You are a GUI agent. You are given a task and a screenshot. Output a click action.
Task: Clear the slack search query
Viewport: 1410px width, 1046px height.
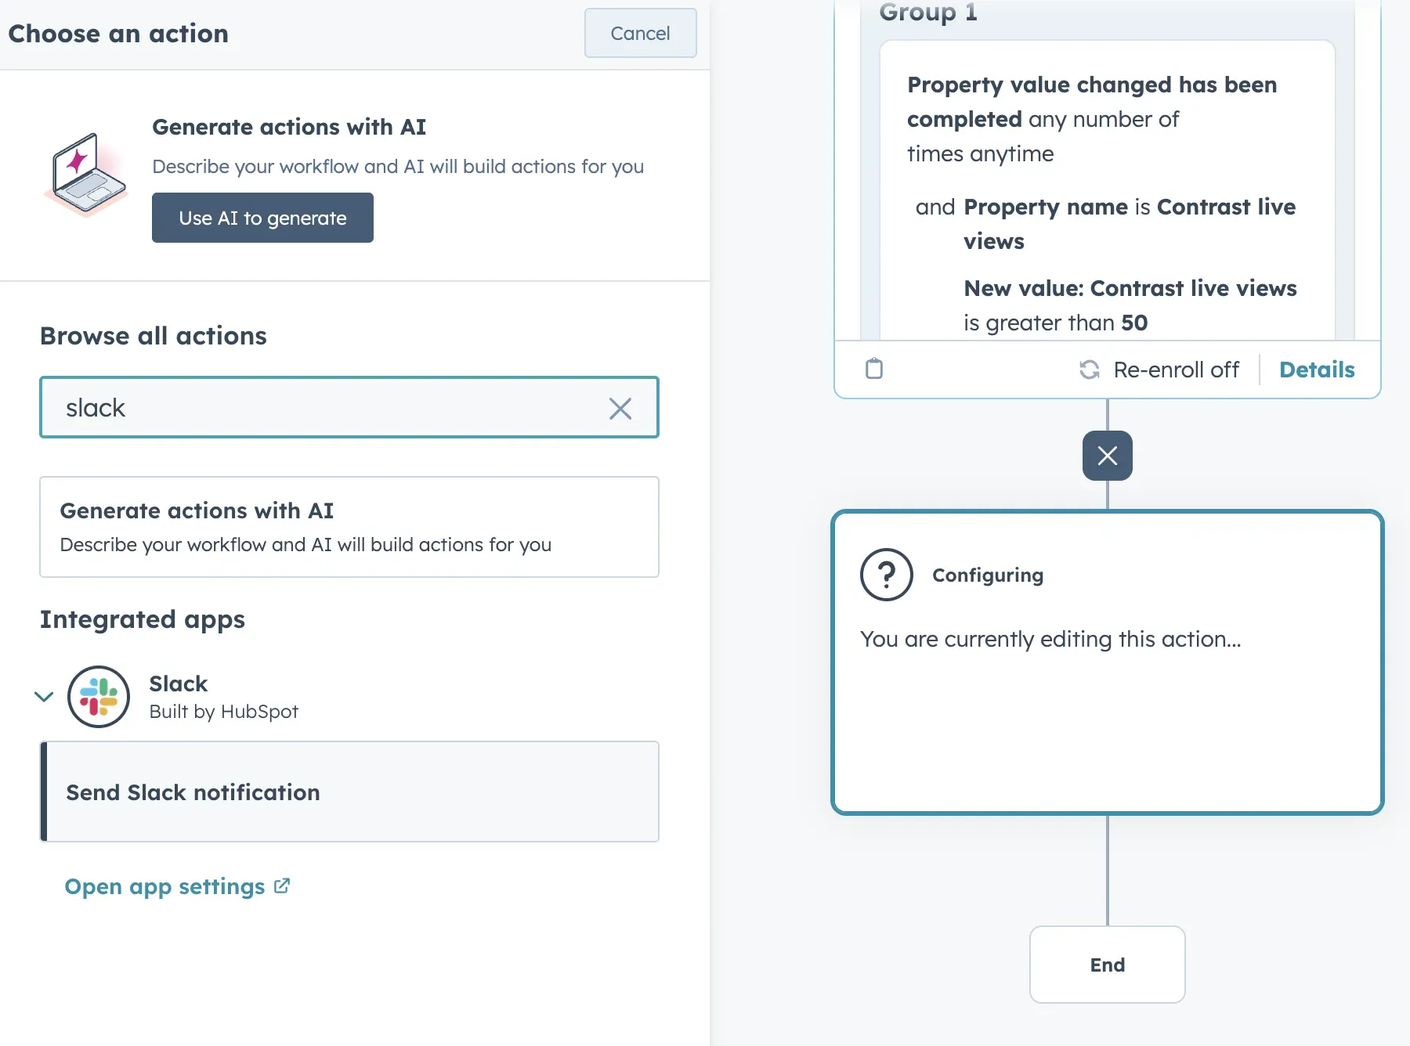(x=621, y=408)
